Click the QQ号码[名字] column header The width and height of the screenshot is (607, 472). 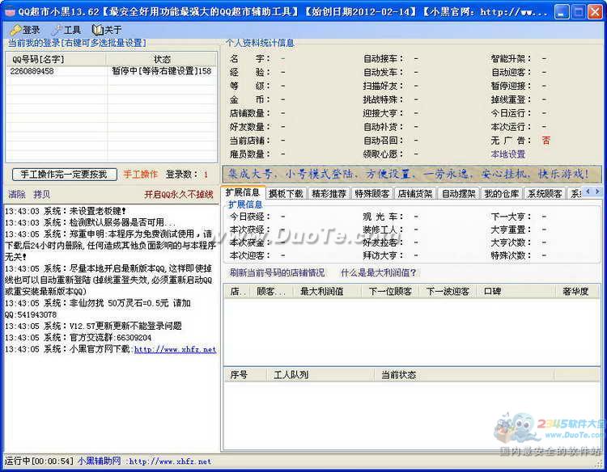point(56,59)
